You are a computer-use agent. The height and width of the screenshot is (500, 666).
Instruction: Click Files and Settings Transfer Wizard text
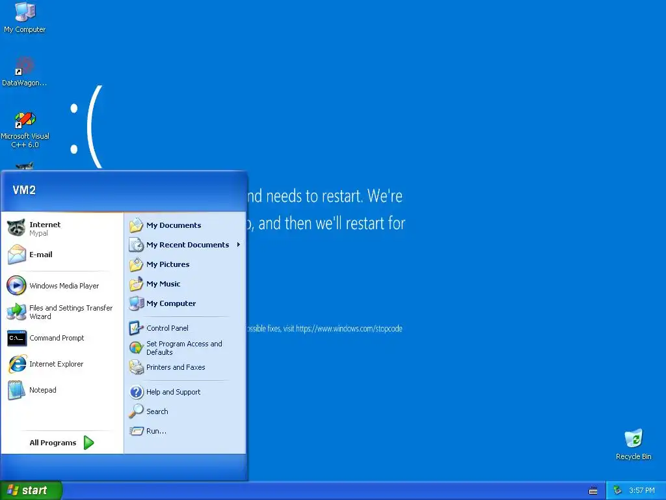pos(71,312)
